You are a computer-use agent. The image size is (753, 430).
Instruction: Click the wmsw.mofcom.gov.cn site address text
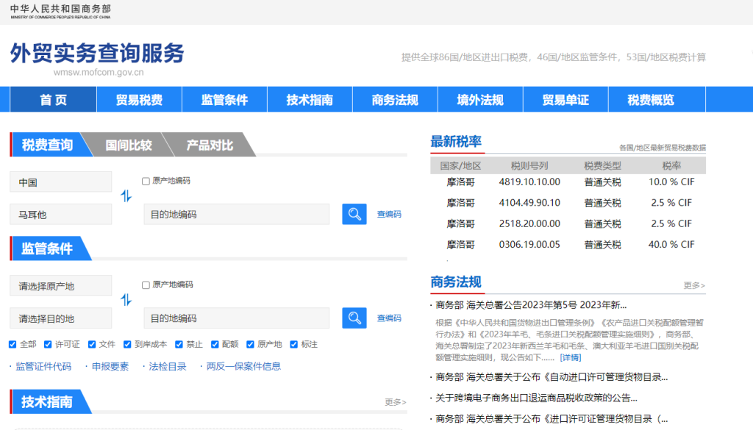pos(99,73)
